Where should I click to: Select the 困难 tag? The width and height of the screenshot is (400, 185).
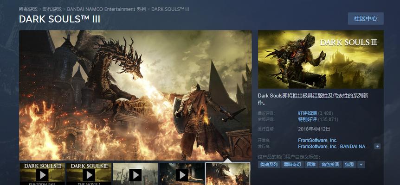click(311, 164)
